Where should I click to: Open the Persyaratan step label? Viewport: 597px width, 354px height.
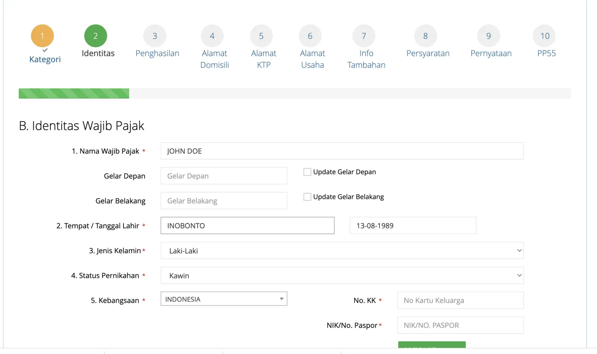[428, 53]
